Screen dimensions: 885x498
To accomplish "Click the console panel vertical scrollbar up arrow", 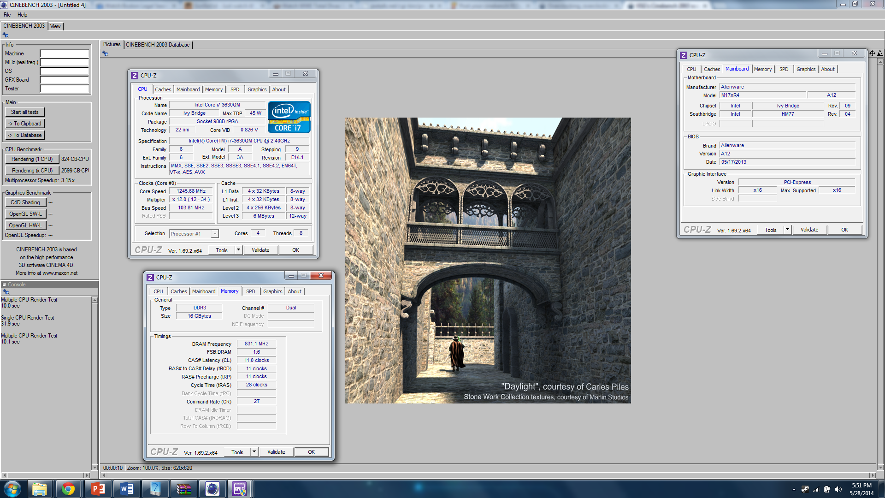I will (94, 300).
